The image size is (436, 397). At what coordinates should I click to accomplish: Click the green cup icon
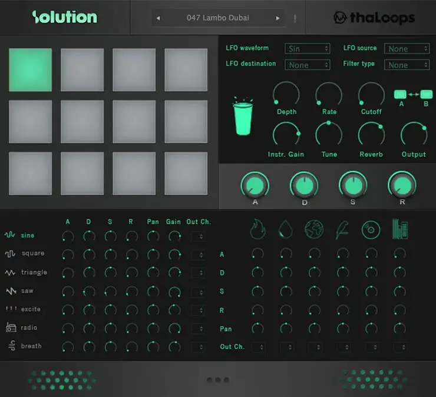point(243,116)
